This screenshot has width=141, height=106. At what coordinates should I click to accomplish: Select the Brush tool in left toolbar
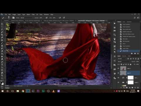tap(2, 43)
